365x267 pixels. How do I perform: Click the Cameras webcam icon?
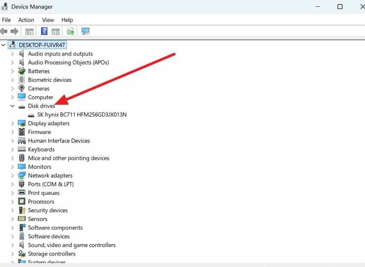[21, 88]
